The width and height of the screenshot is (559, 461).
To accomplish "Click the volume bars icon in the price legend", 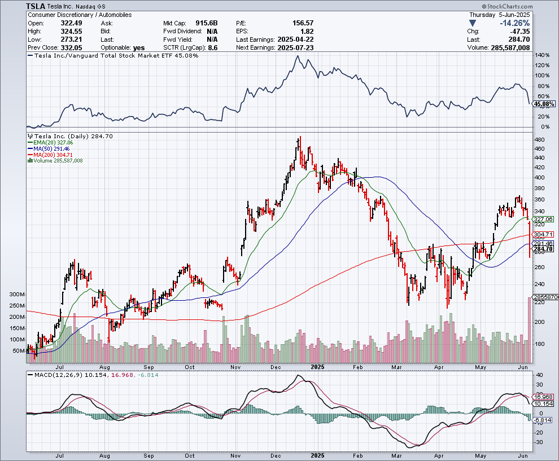I will 30,161.
